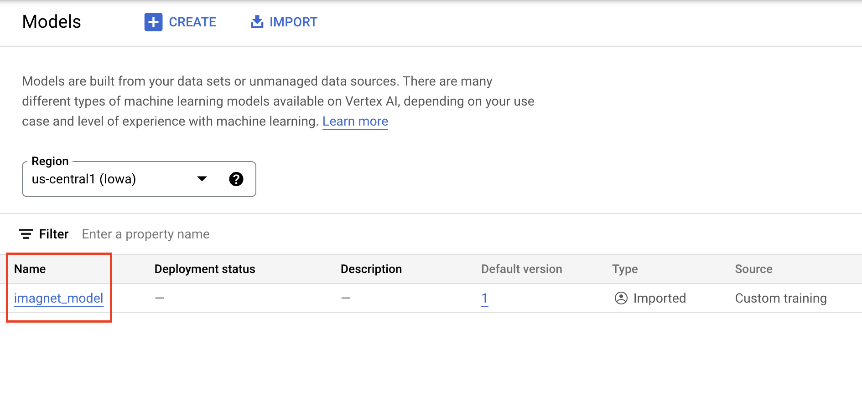The image size is (862, 415).
Task: Sort by Deployment status column header
Action: (205, 269)
